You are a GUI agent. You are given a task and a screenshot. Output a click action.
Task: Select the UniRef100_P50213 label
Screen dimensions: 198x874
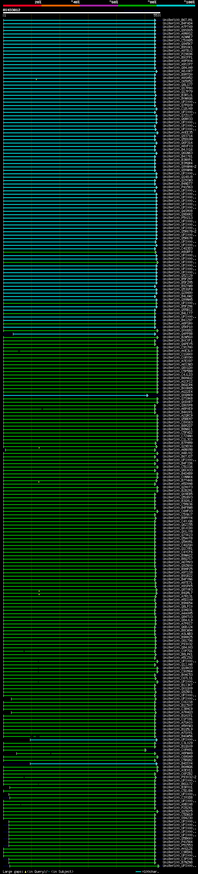[x=178, y=218]
